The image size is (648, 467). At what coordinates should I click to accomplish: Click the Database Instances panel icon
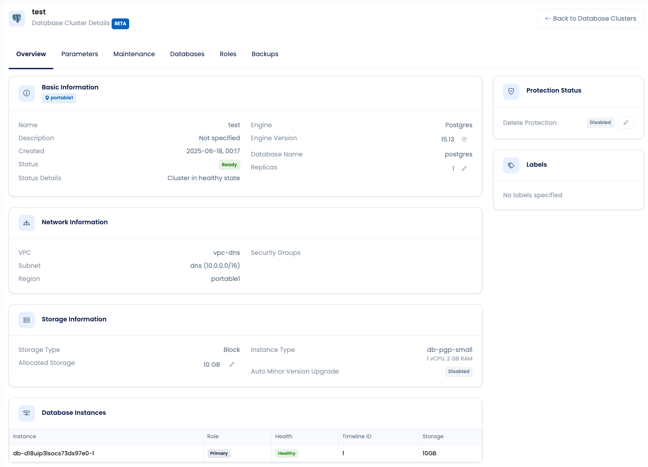[26, 413]
